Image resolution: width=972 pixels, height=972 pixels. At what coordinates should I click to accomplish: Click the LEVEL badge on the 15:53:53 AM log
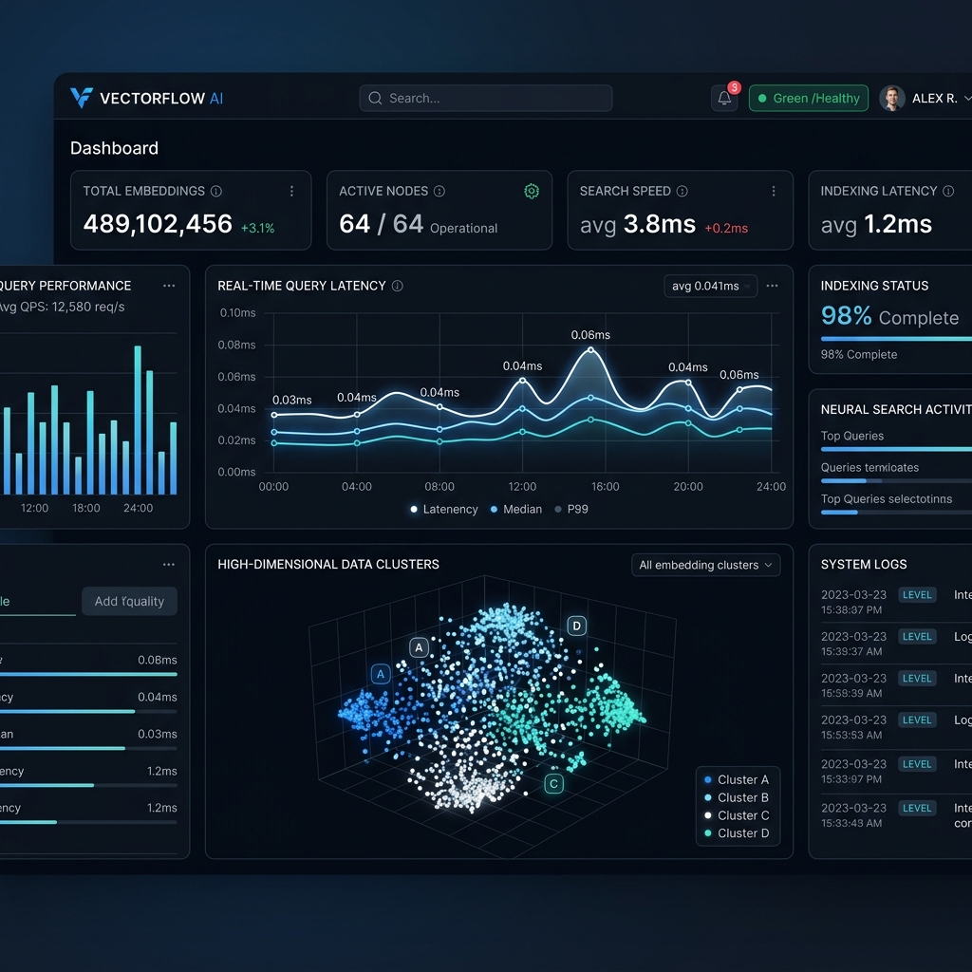pos(917,720)
